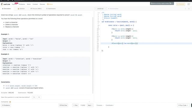The height and width of the screenshot is (108, 192).
Task: Collapse the comment block fold at line 1
Action: [99, 13]
